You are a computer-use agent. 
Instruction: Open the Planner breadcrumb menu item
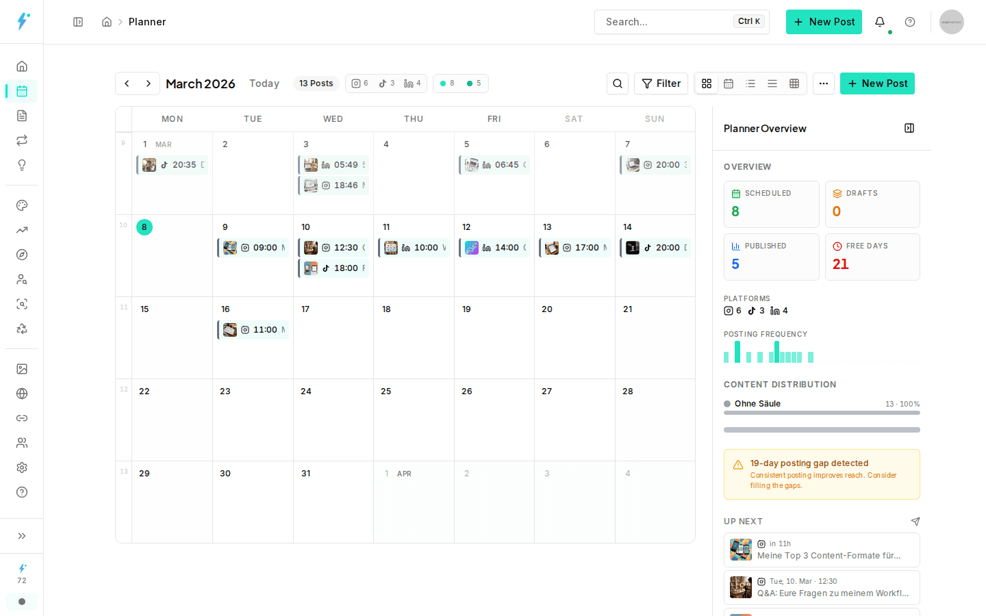147,22
